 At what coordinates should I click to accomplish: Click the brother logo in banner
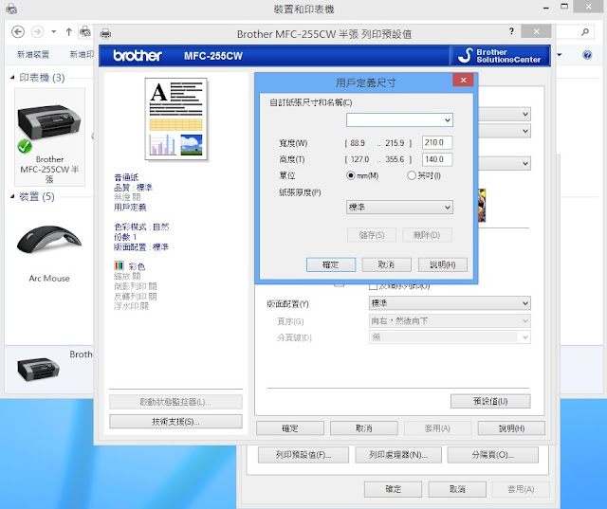[138, 56]
